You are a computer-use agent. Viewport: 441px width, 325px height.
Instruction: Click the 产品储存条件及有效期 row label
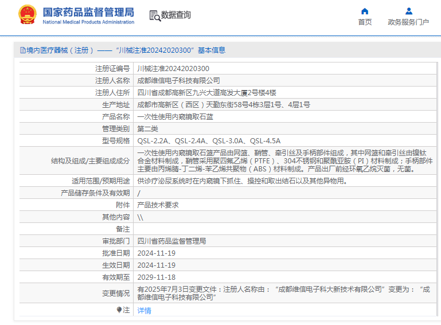[95, 193]
